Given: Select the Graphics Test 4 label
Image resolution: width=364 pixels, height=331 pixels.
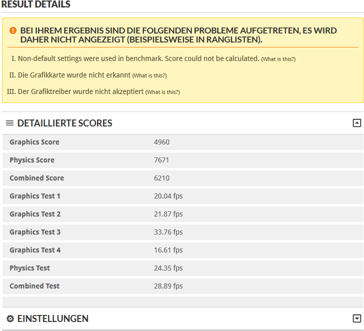Looking at the screenshot, I should [x=35, y=250].
